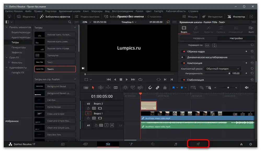Click the timeline volume speaker icon

click(247, 88)
